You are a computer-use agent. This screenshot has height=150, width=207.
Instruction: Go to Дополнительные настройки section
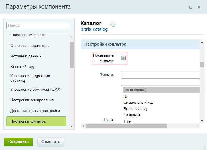pos(35,111)
